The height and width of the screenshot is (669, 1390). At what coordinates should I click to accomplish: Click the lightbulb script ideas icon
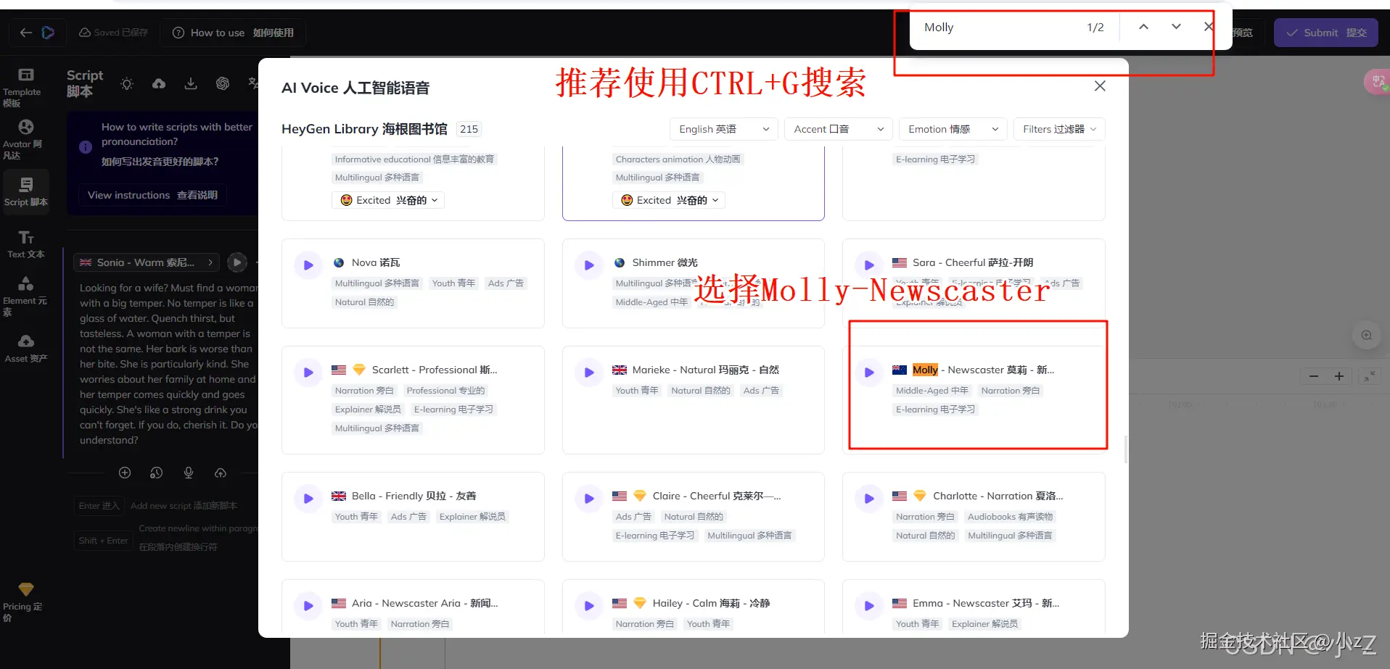pyautogui.click(x=126, y=83)
